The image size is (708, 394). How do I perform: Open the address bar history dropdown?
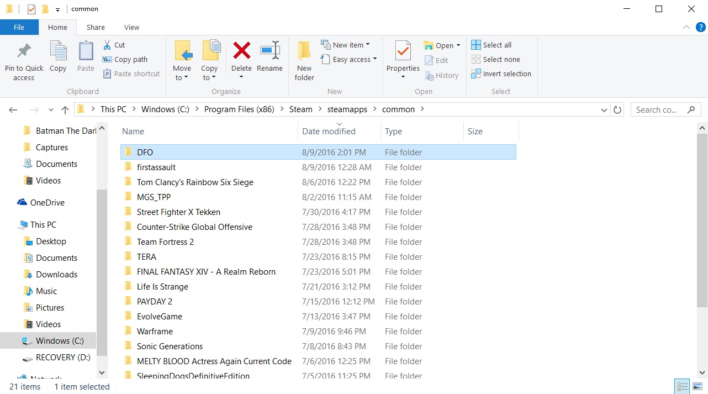tap(604, 109)
